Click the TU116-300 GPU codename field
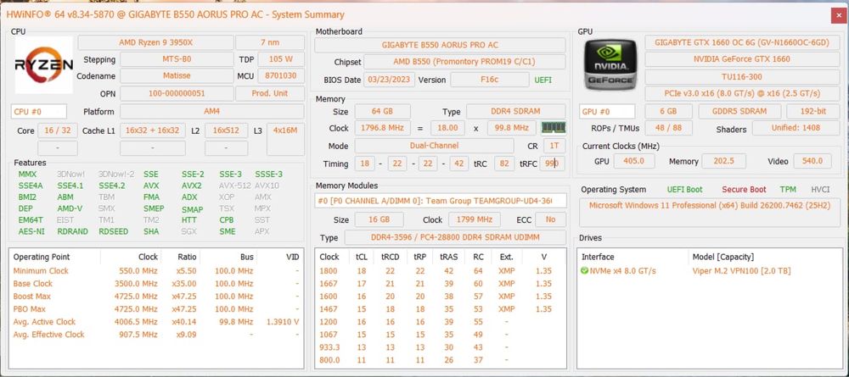The height and width of the screenshot is (377, 849). coord(741,77)
